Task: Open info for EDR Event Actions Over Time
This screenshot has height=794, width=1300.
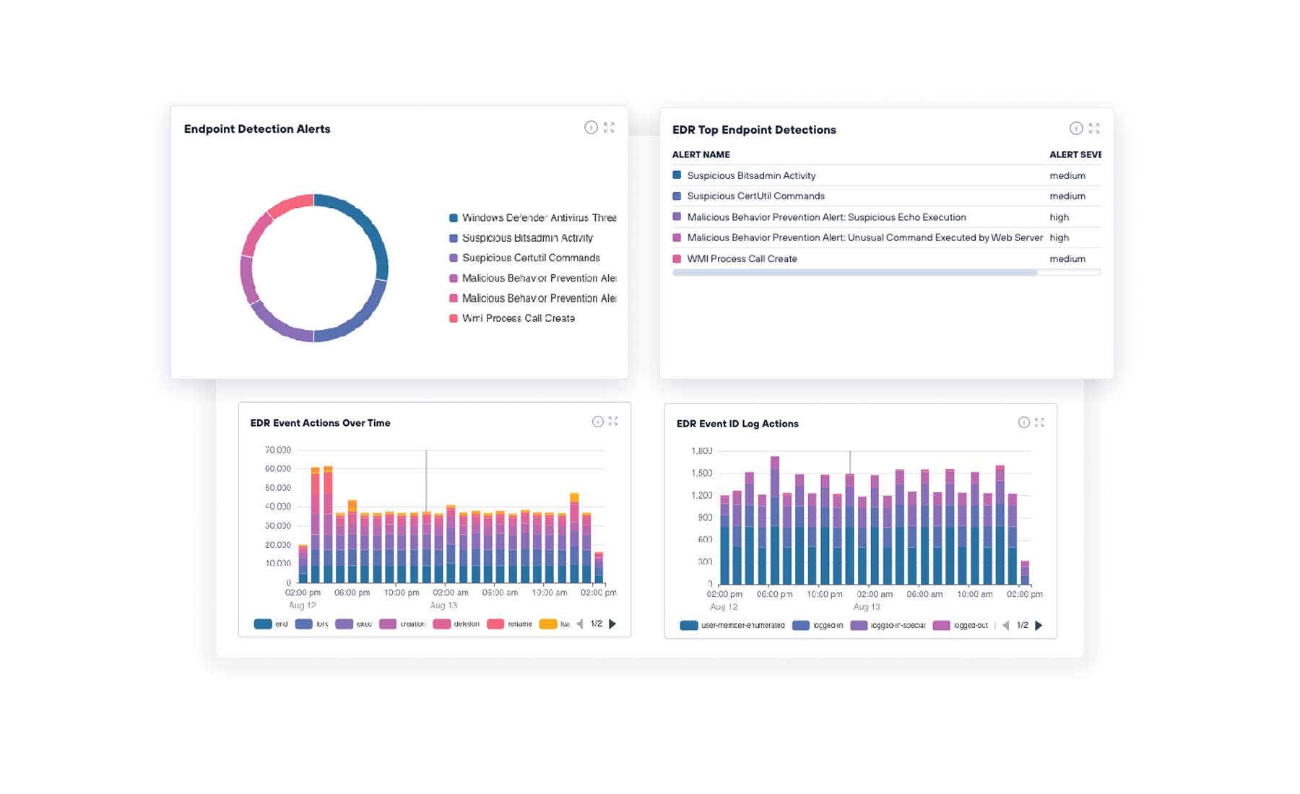Action: (x=598, y=422)
